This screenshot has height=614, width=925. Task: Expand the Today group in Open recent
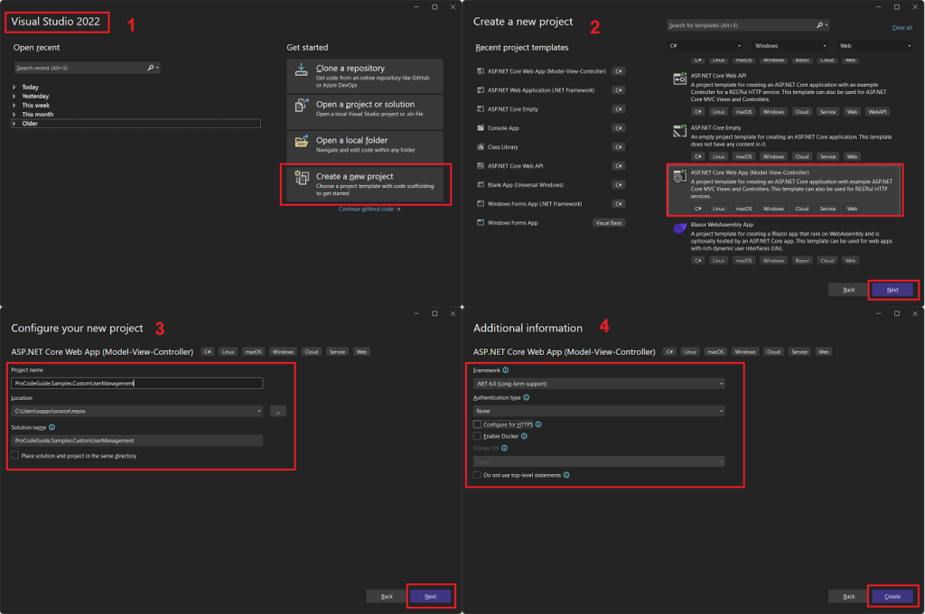(14, 88)
